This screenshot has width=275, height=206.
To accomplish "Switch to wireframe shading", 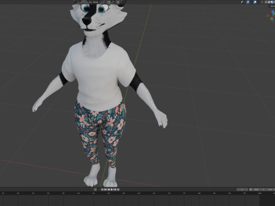I will tap(266, 2).
